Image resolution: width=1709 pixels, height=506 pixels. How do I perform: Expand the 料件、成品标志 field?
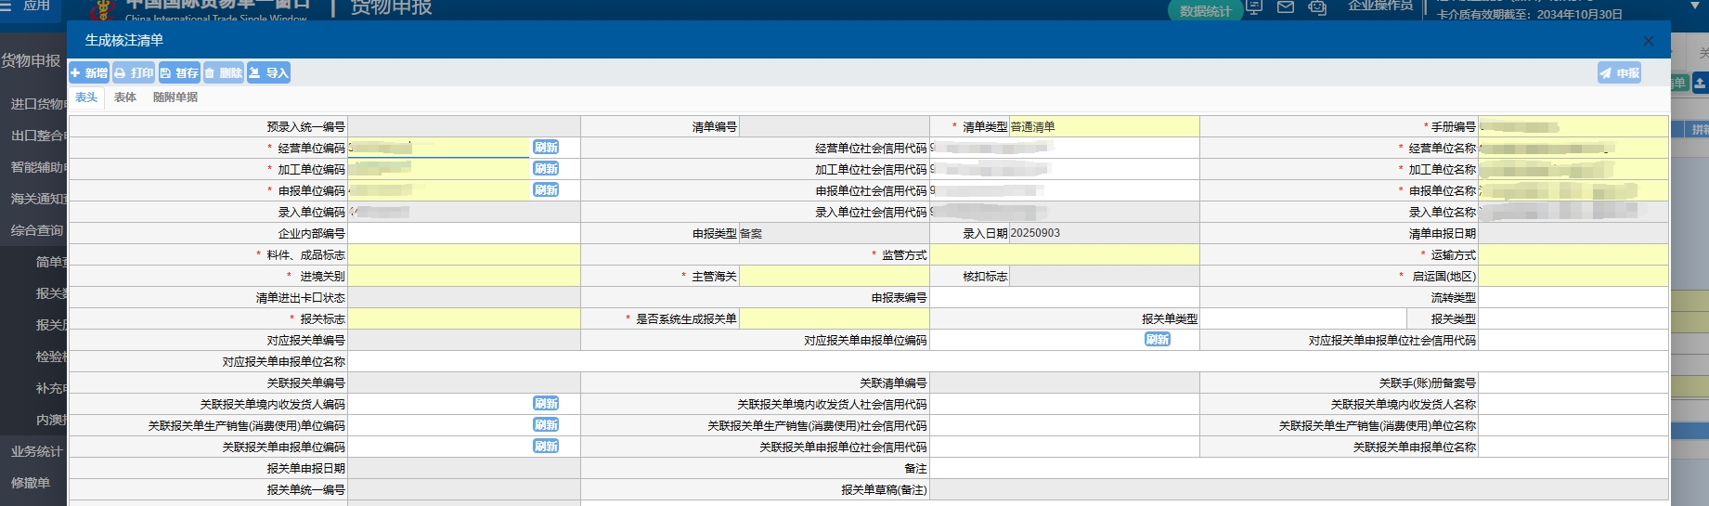(x=464, y=254)
